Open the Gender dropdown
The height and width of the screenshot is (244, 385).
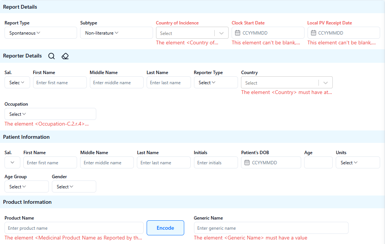74,186
